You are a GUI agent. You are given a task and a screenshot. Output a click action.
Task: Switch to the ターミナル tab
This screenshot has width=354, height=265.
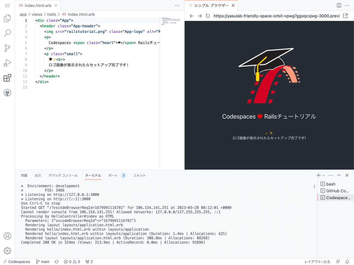click(93, 175)
